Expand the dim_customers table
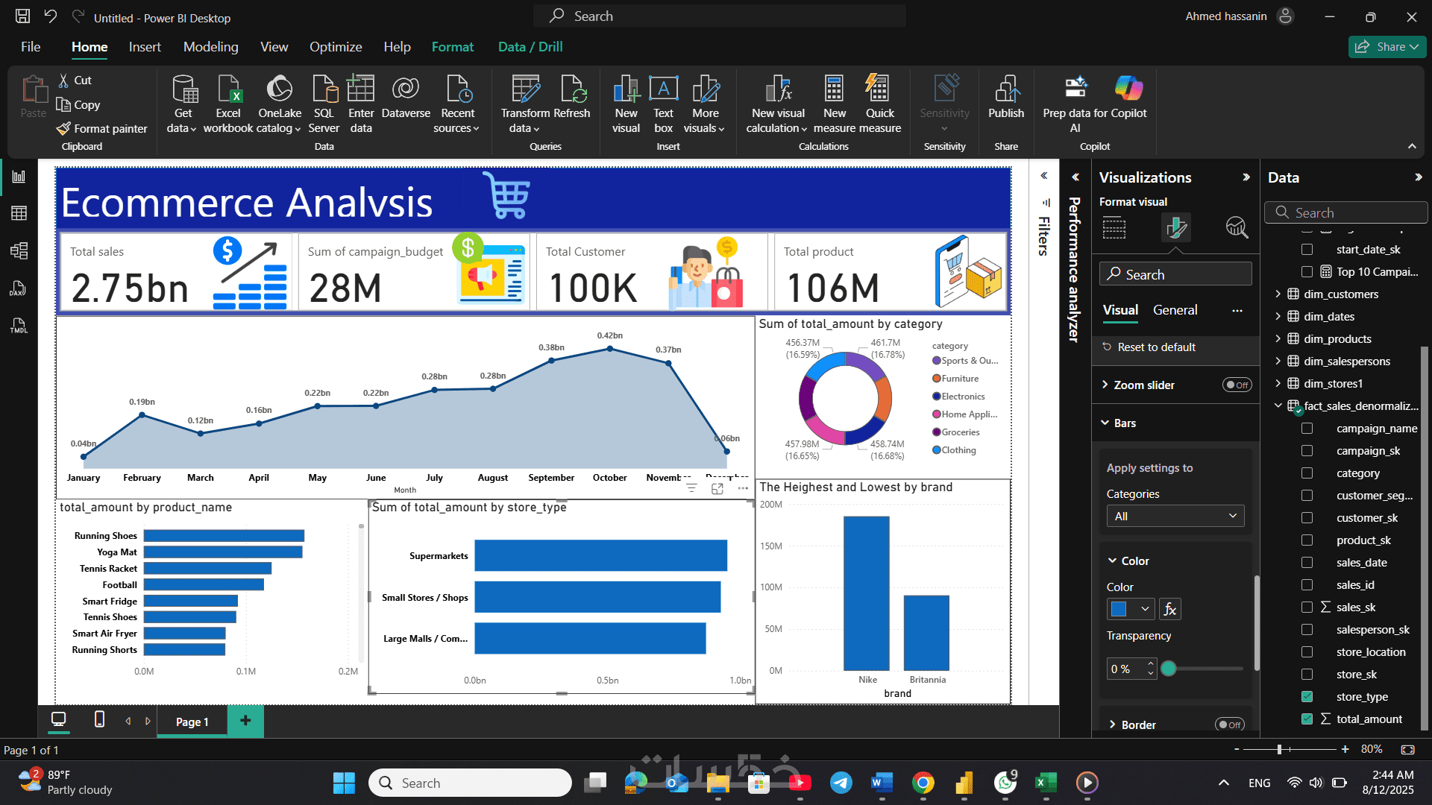Viewport: 1432px width, 805px height. point(1278,294)
